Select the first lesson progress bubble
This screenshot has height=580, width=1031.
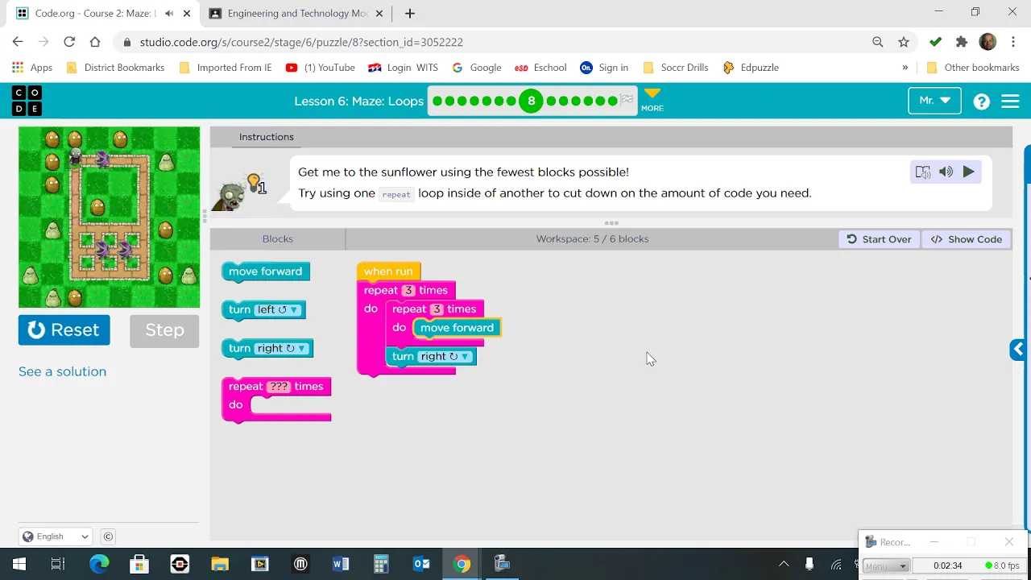click(x=437, y=101)
